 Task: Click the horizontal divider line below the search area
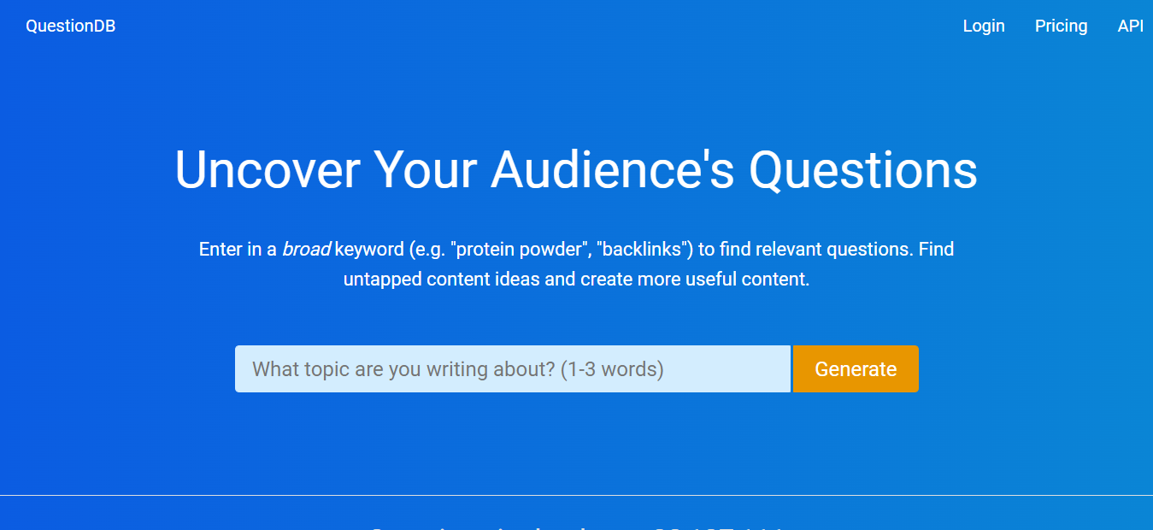tap(576, 495)
